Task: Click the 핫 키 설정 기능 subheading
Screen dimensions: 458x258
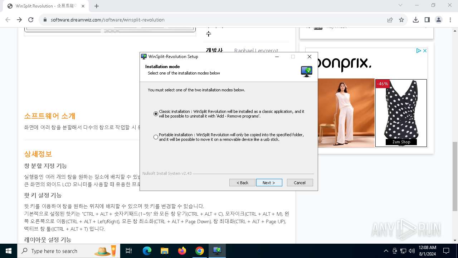Action: coord(43,195)
